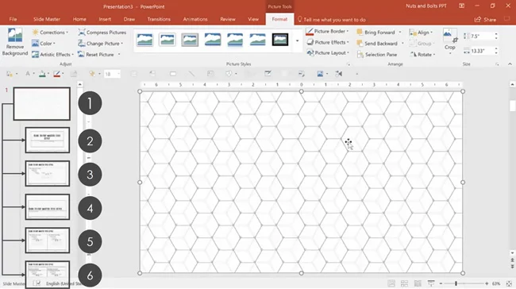Click the picture width field showing 13.33"
Screen dimensions: 516x289
481,51
